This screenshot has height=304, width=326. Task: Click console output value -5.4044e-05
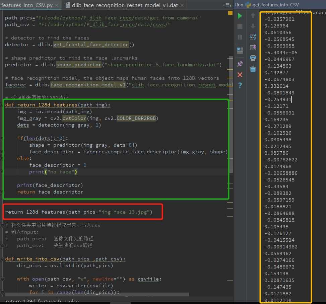click(281, 53)
